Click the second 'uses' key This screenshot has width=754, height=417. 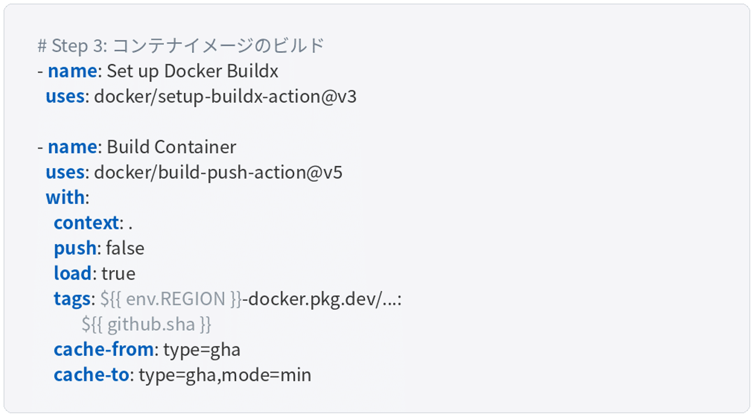tap(65, 172)
